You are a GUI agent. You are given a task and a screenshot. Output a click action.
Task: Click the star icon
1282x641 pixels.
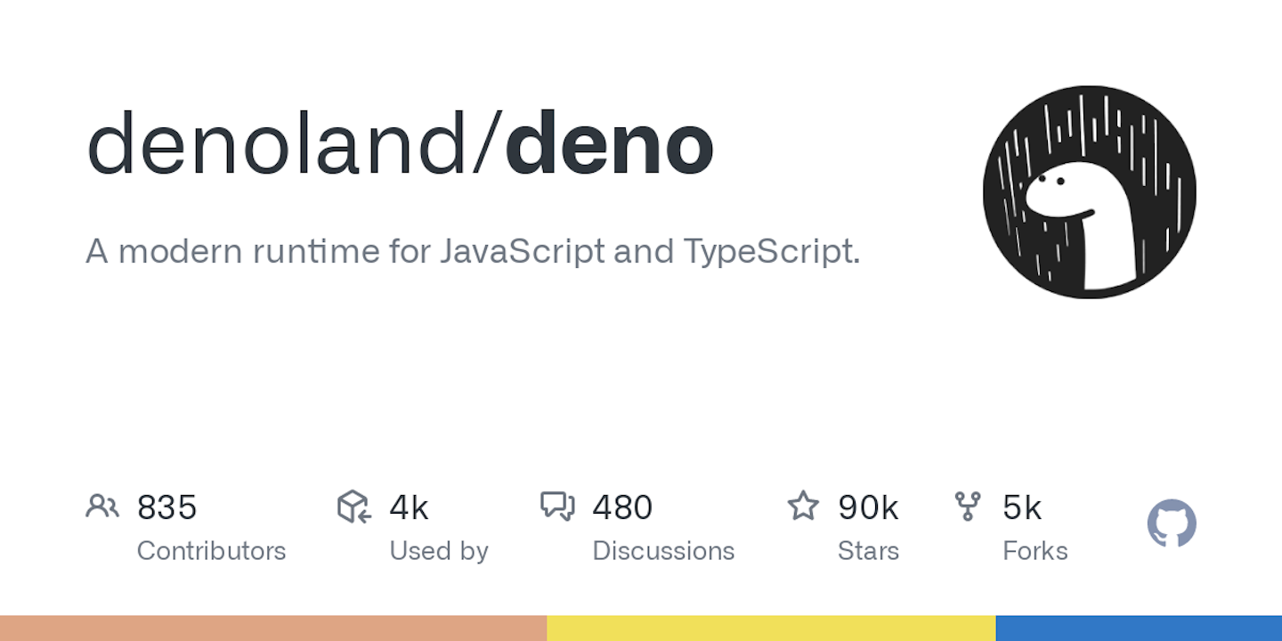pos(803,506)
